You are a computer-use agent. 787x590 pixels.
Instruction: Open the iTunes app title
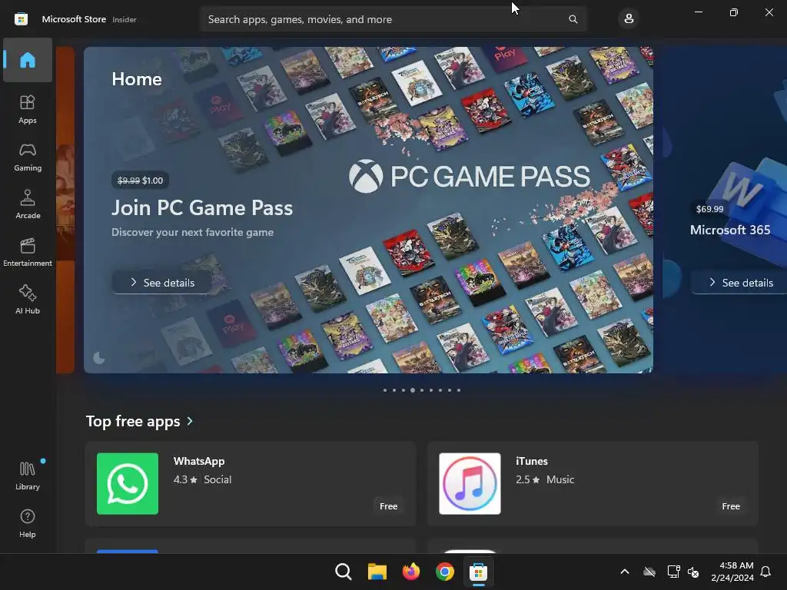pyautogui.click(x=532, y=461)
